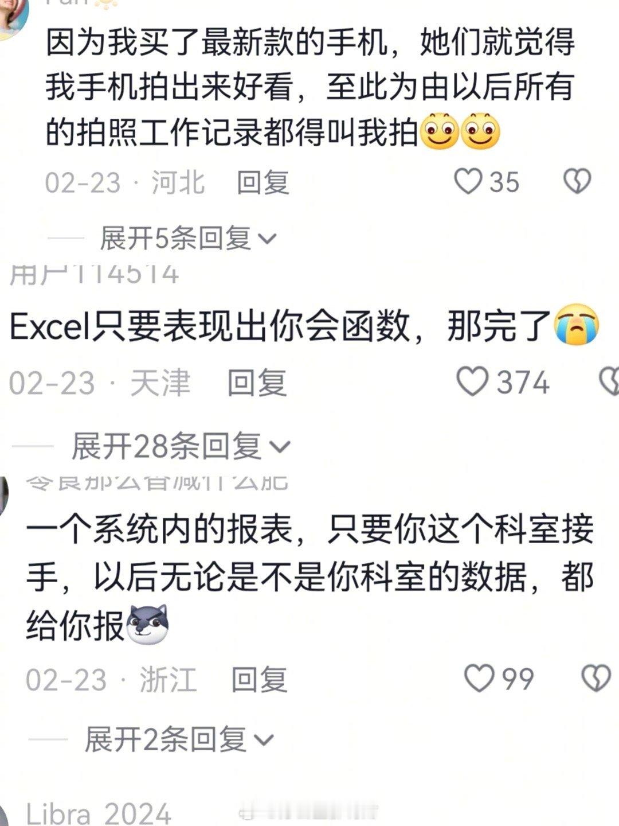The width and height of the screenshot is (619, 826).
Task: Reply to the Zhejiang comment
Action: 259,679
